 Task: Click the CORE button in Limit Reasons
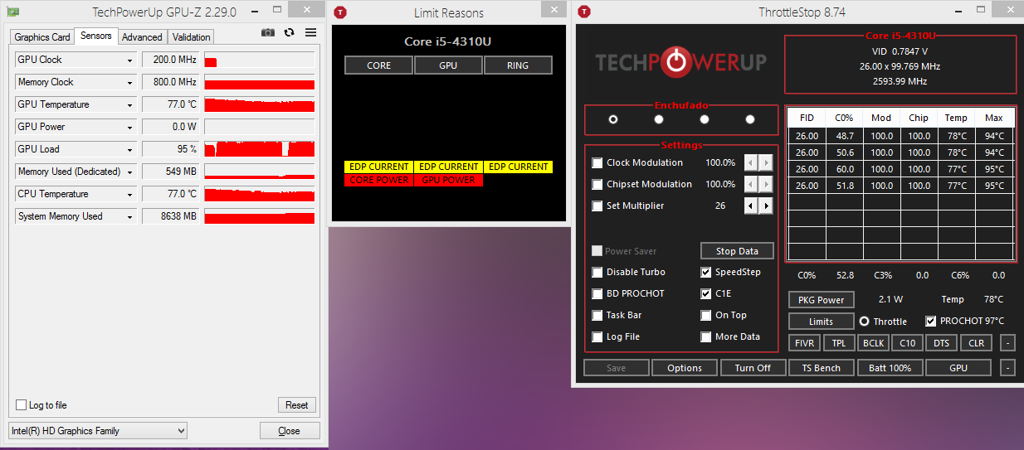point(379,65)
